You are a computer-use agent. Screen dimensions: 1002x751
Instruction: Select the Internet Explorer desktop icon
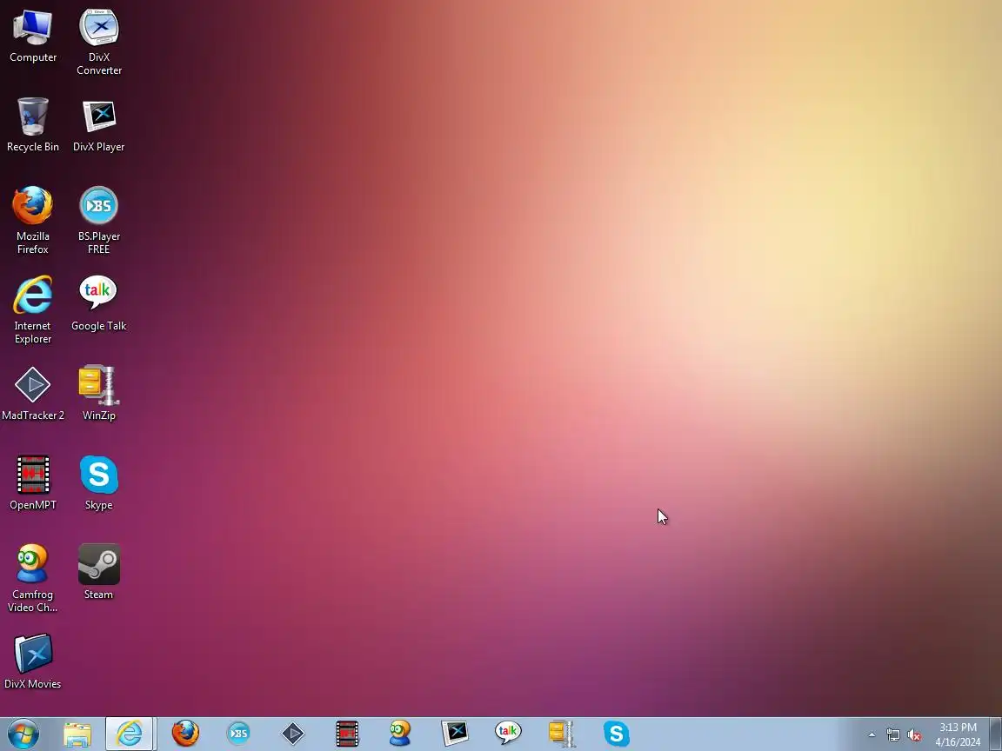point(32,309)
